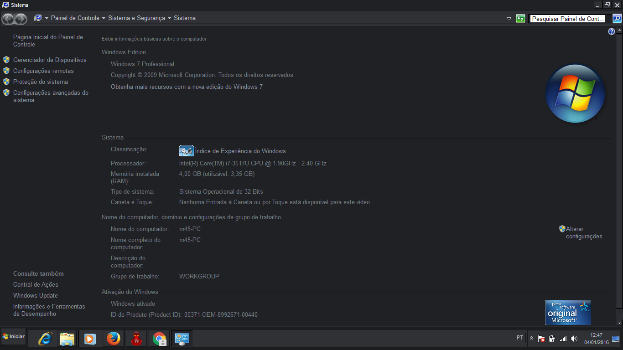
Task: Click the active Control Panel taskbar icon
Action: pos(182,339)
